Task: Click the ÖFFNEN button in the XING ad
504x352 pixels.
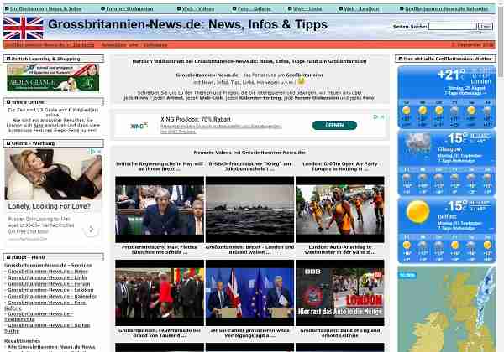Action: pyautogui.click(x=334, y=126)
